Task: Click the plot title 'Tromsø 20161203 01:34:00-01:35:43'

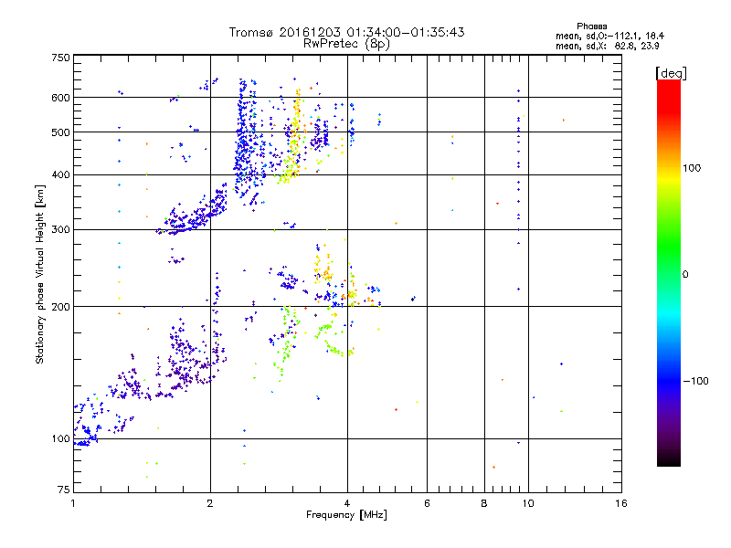Action: click(x=346, y=32)
